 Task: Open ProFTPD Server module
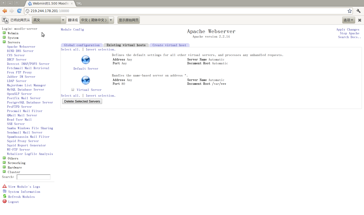click(19, 107)
